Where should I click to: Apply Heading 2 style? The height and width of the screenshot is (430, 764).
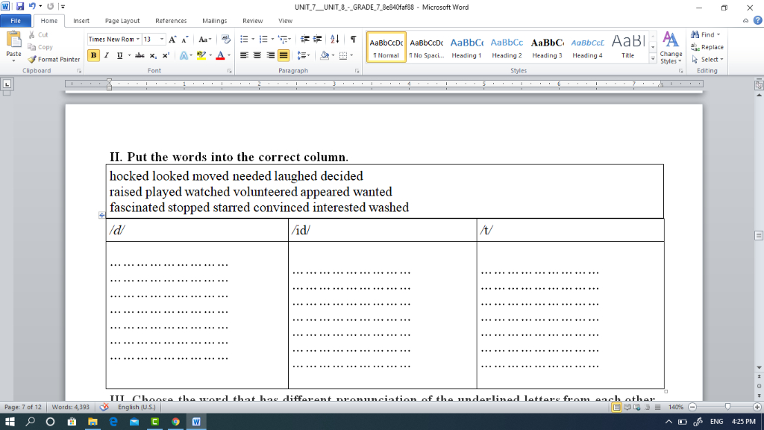[x=507, y=48]
